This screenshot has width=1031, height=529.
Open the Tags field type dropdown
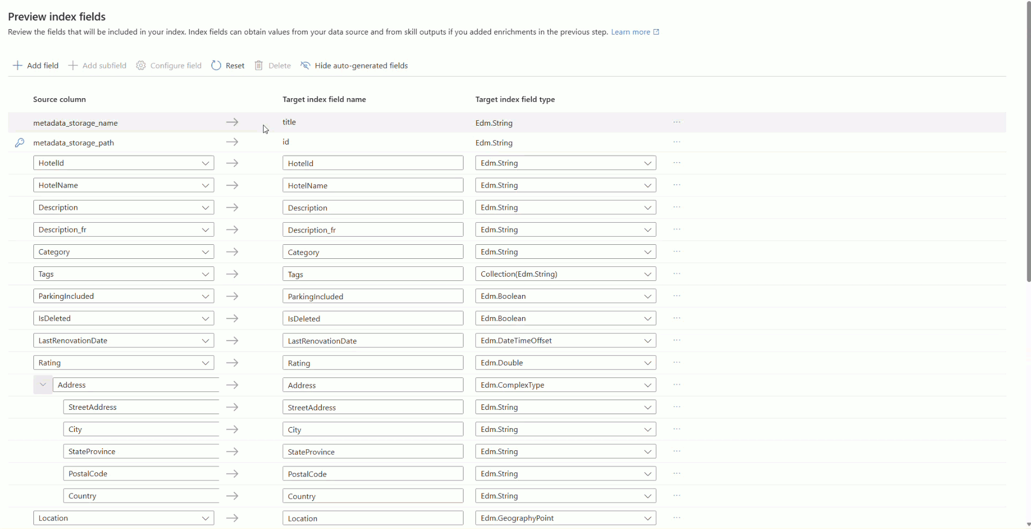coord(647,274)
